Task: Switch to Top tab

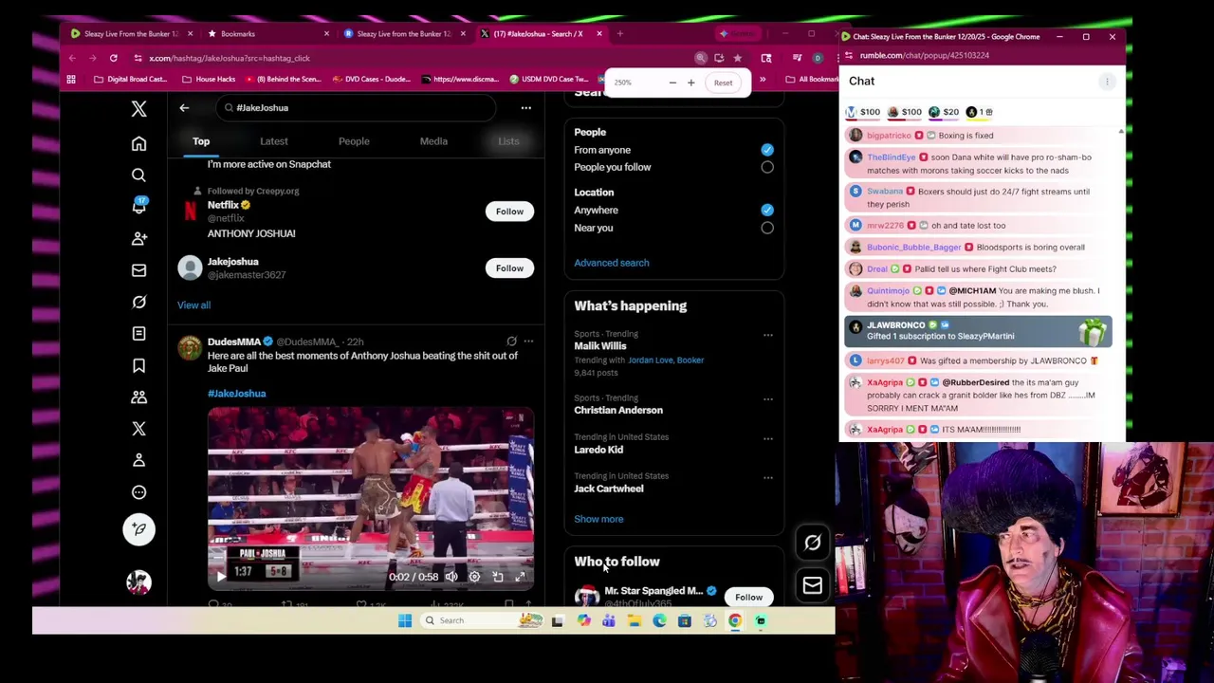Action: (201, 141)
